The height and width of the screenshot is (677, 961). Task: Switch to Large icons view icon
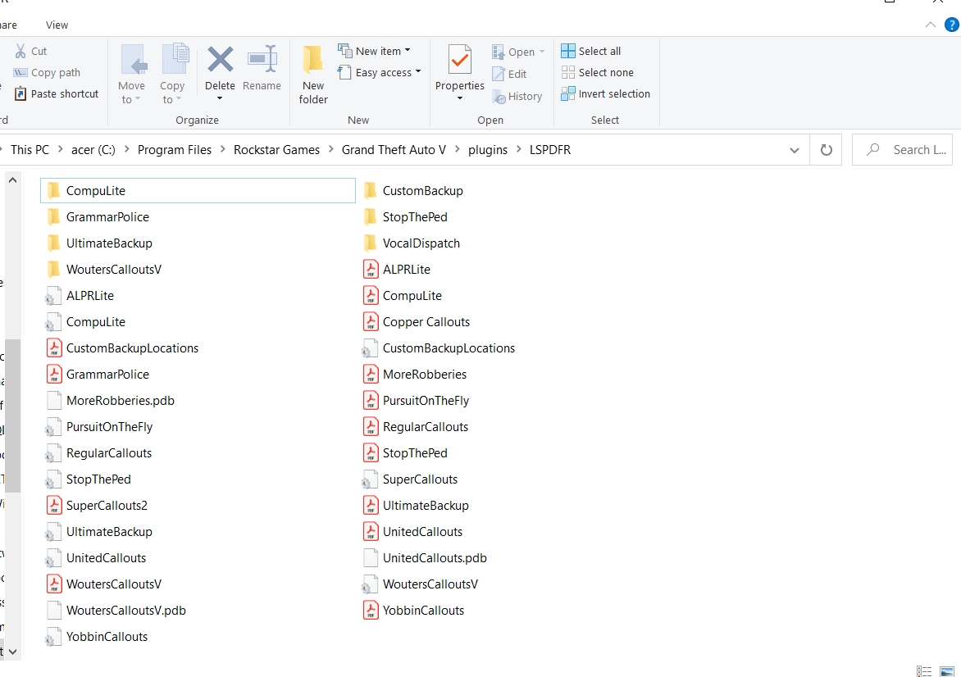947,671
